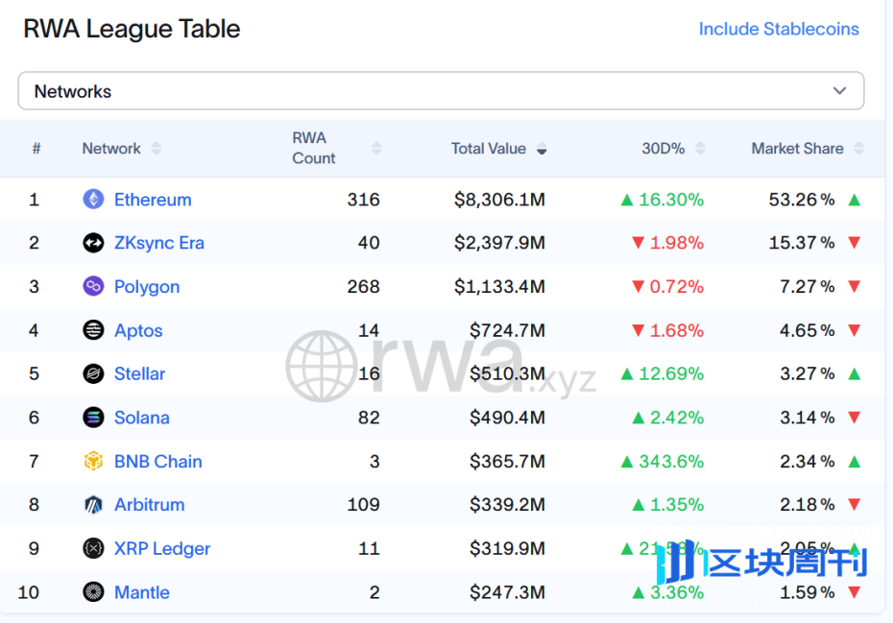893x623 pixels.
Task: Open the Aptos network link
Action: pyautogui.click(x=138, y=331)
